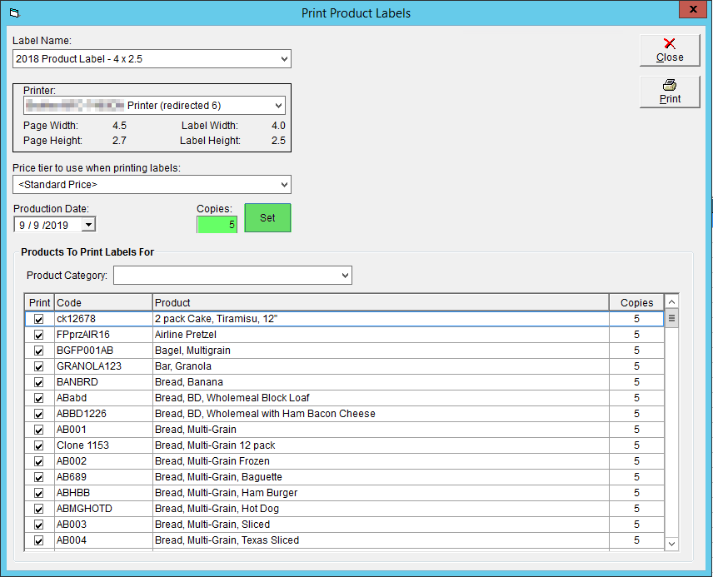This screenshot has height=577, width=713.
Task: Click Copies cell for AB004 row
Action: (x=636, y=540)
